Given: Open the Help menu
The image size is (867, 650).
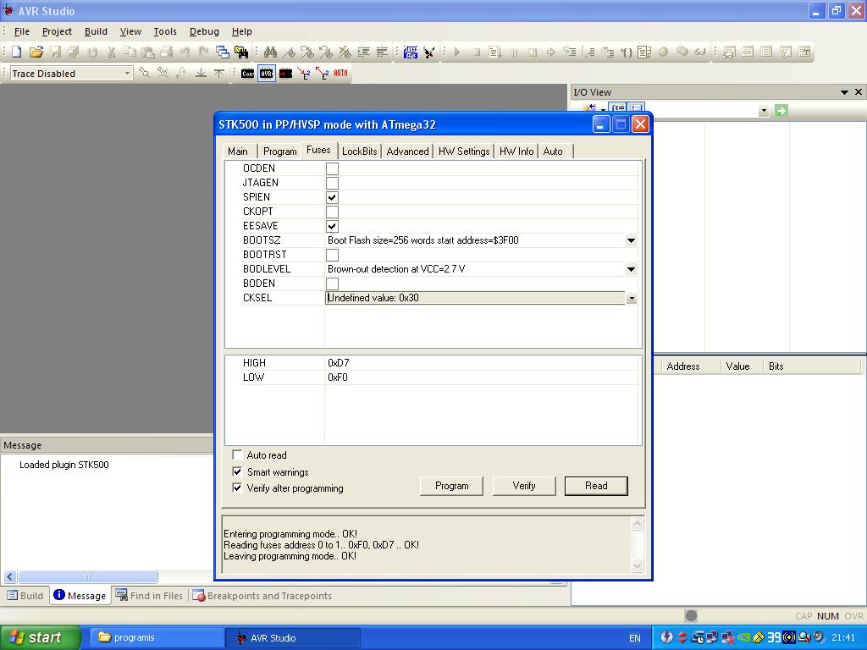Looking at the screenshot, I should (x=241, y=31).
